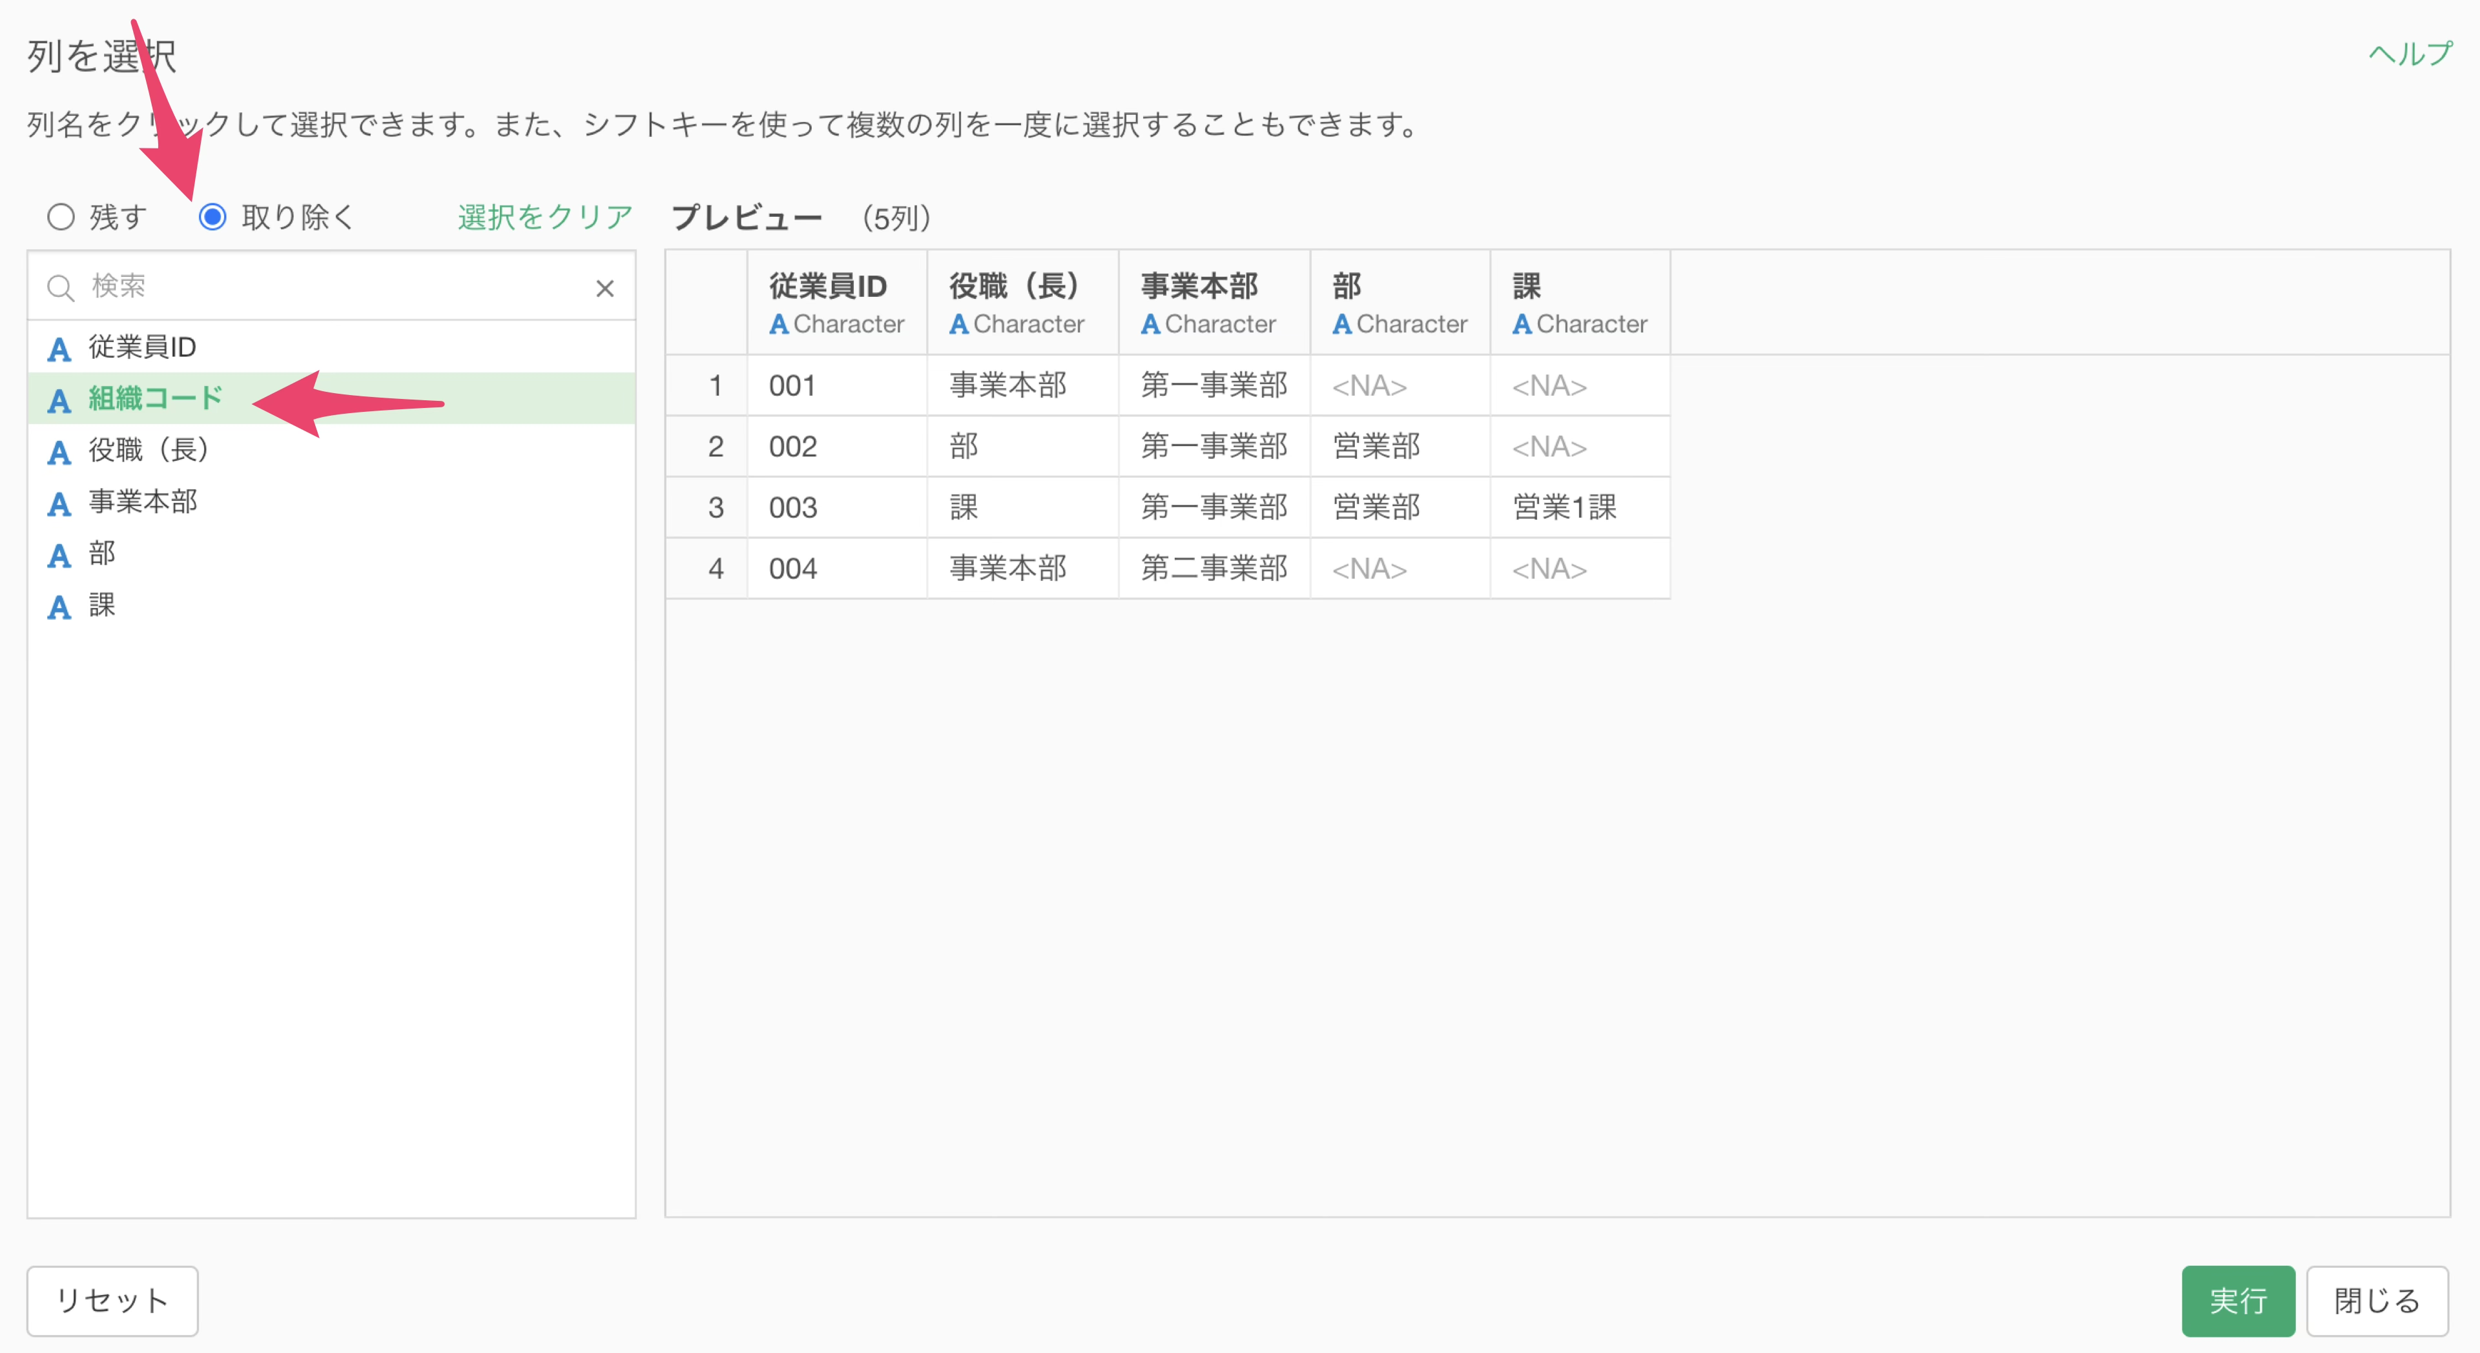This screenshot has height=1353, width=2480.
Task: Click into the 検索 input field
Action: pos(327,287)
